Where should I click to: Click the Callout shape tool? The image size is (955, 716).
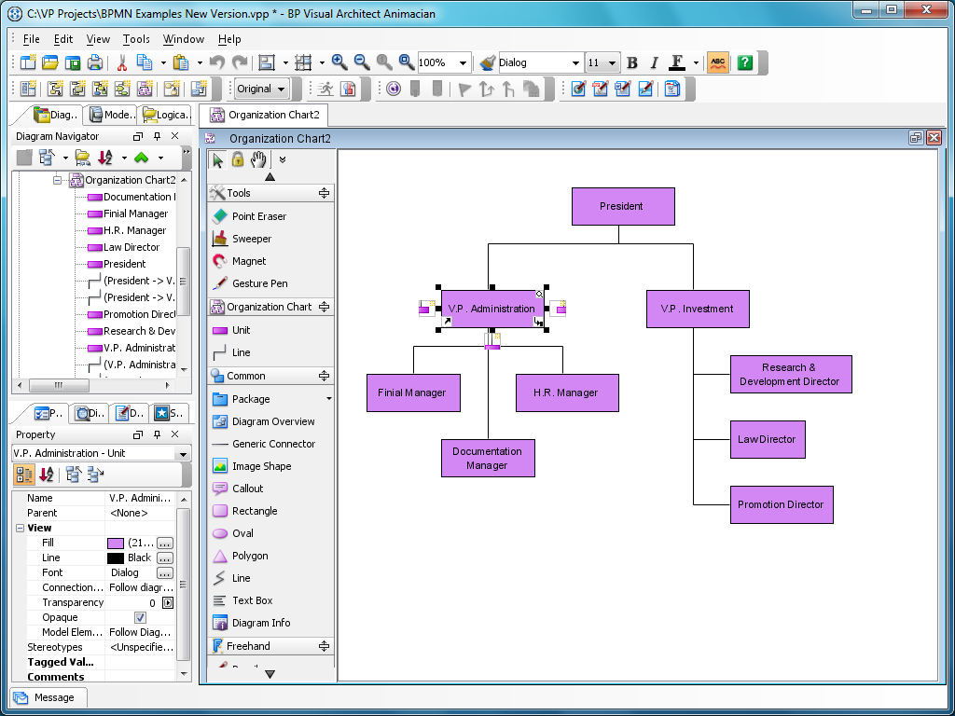point(247,489)
